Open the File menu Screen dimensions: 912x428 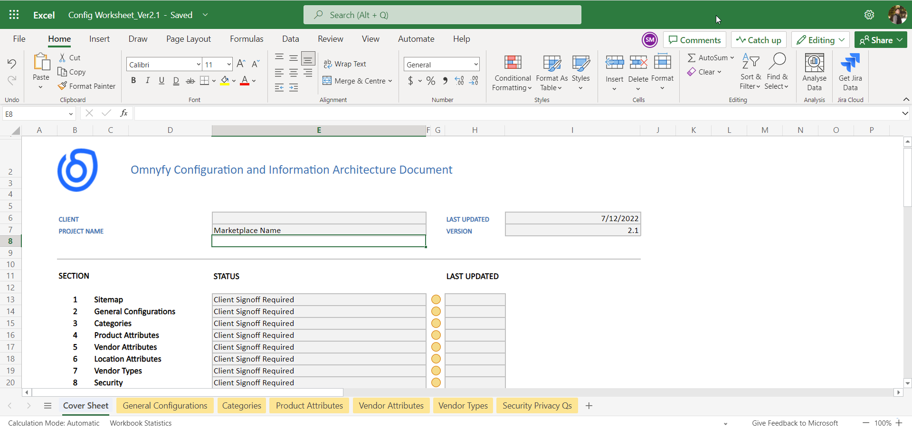click(x=19, y=39)
